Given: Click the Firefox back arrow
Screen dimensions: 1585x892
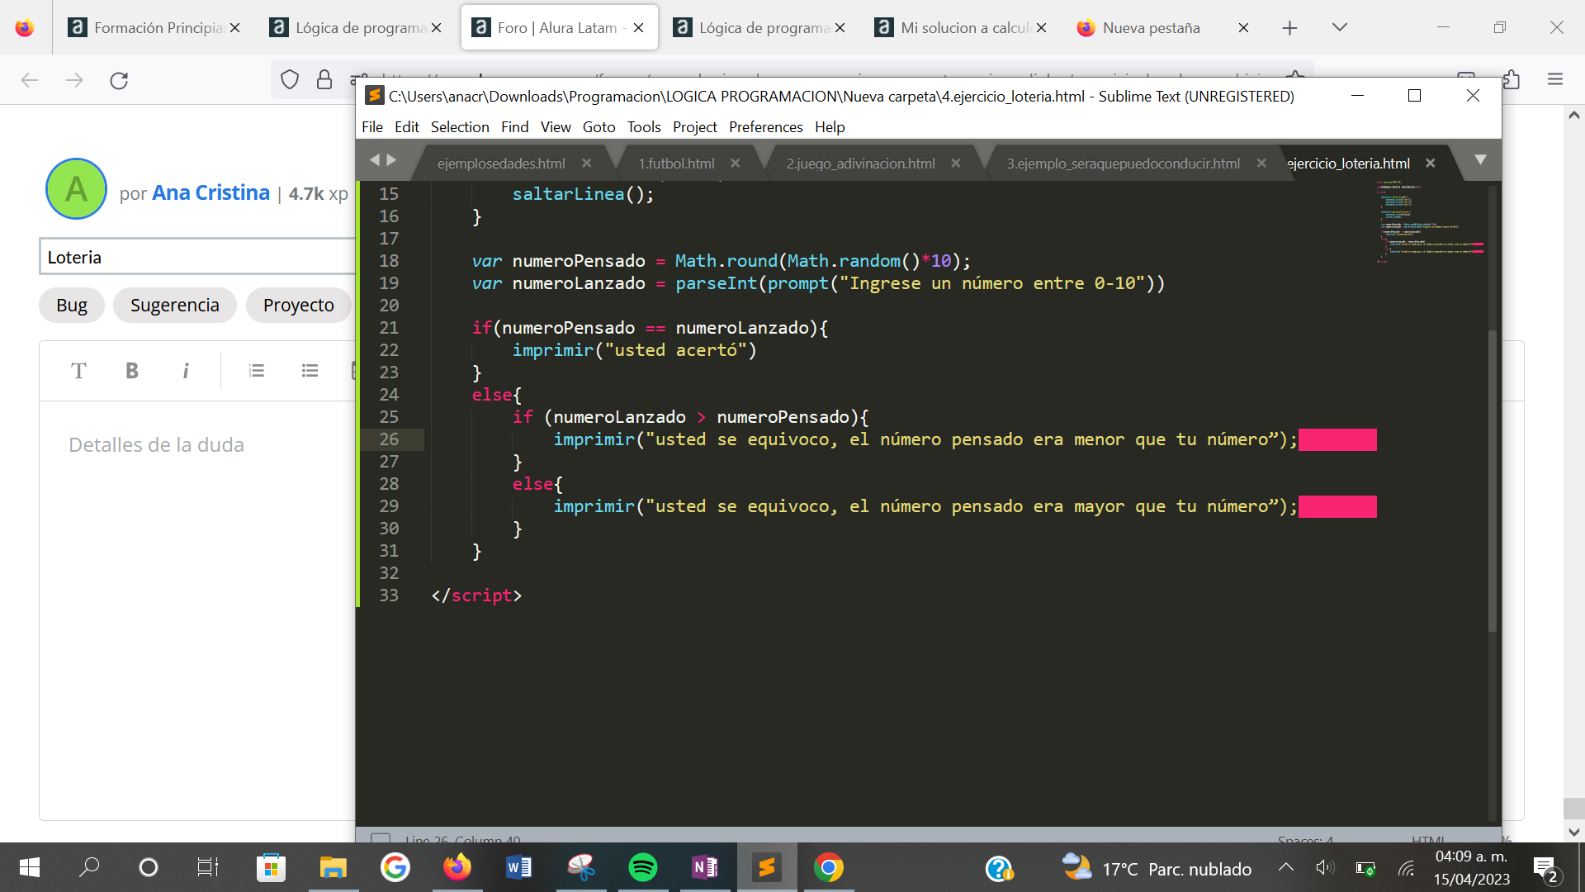Looking at the screenshot, I should 30,80.
